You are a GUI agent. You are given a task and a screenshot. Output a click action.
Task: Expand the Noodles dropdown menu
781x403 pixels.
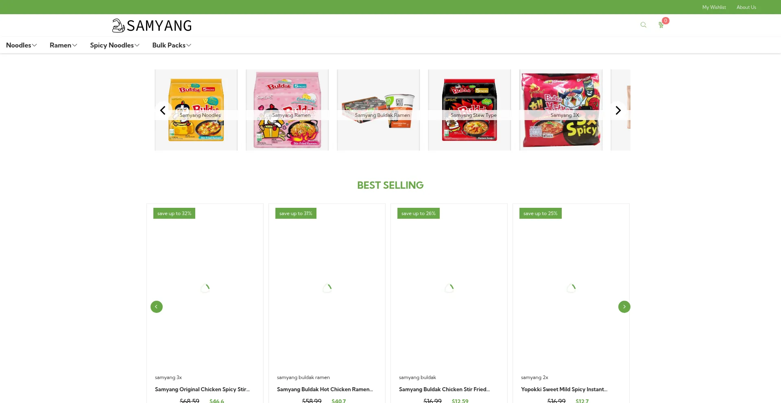click(22, 45)
